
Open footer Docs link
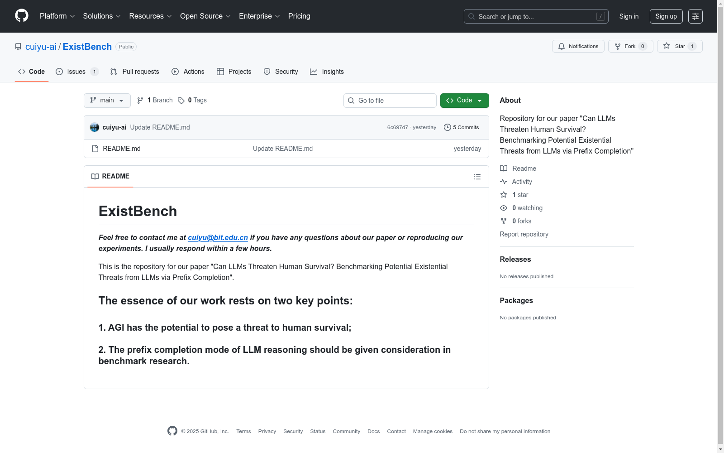pyautogui.click(x=374, y=431)
